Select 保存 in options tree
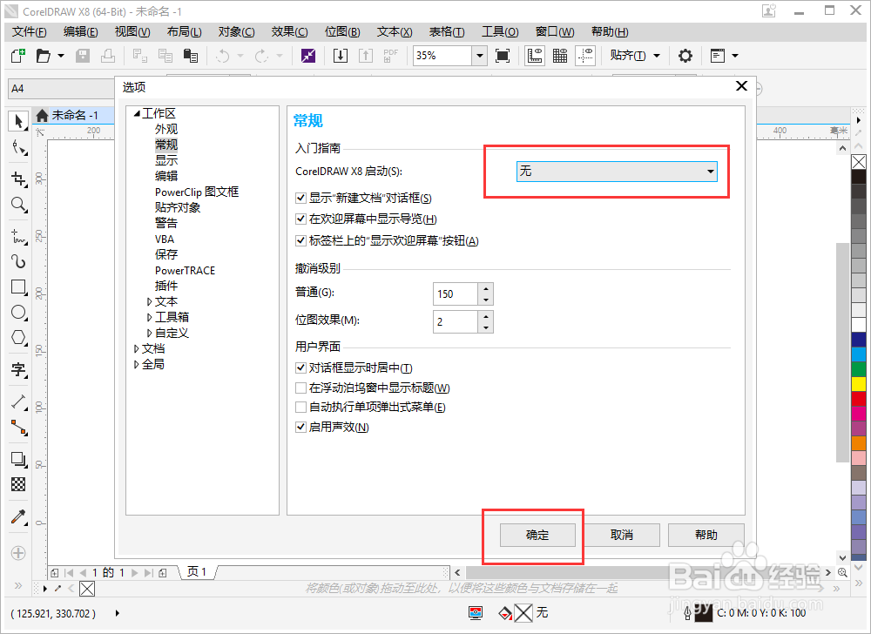 tap(166, 254)
